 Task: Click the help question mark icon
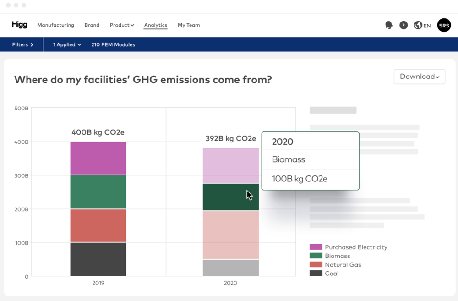(x=403, y=25)
